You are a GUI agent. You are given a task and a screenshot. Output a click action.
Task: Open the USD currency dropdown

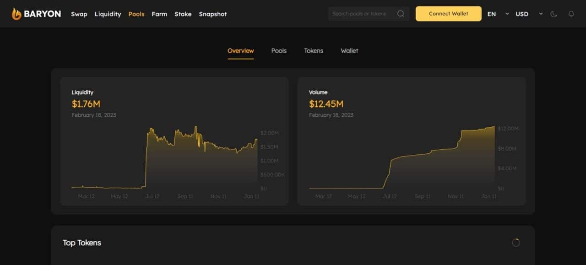529,14
